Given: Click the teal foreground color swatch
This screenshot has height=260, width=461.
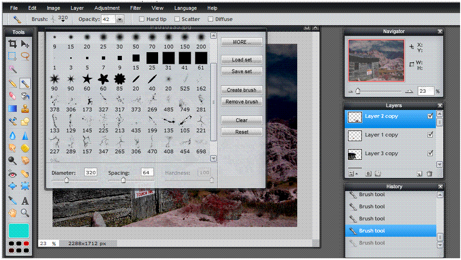Looking at the screenshot, I should coord(19,231).
